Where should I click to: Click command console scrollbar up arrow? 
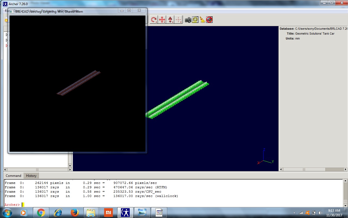(346, 181)
